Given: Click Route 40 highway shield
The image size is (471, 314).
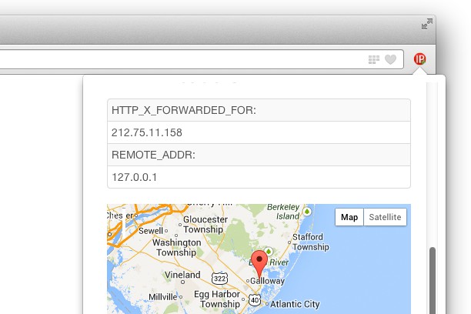Looking at the screenshot, I should (255, 300).
